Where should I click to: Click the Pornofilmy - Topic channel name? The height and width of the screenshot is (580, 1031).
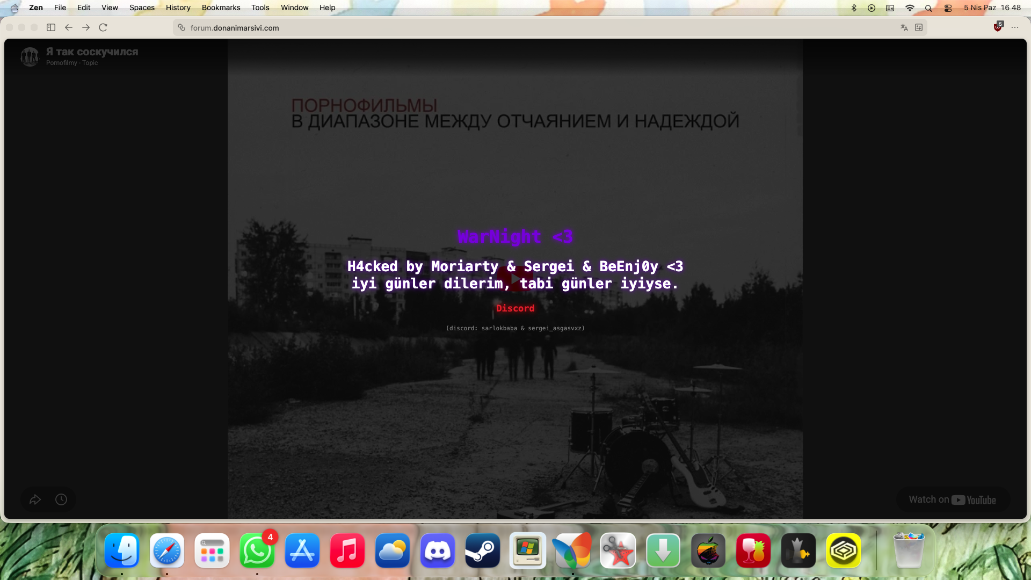72,63
